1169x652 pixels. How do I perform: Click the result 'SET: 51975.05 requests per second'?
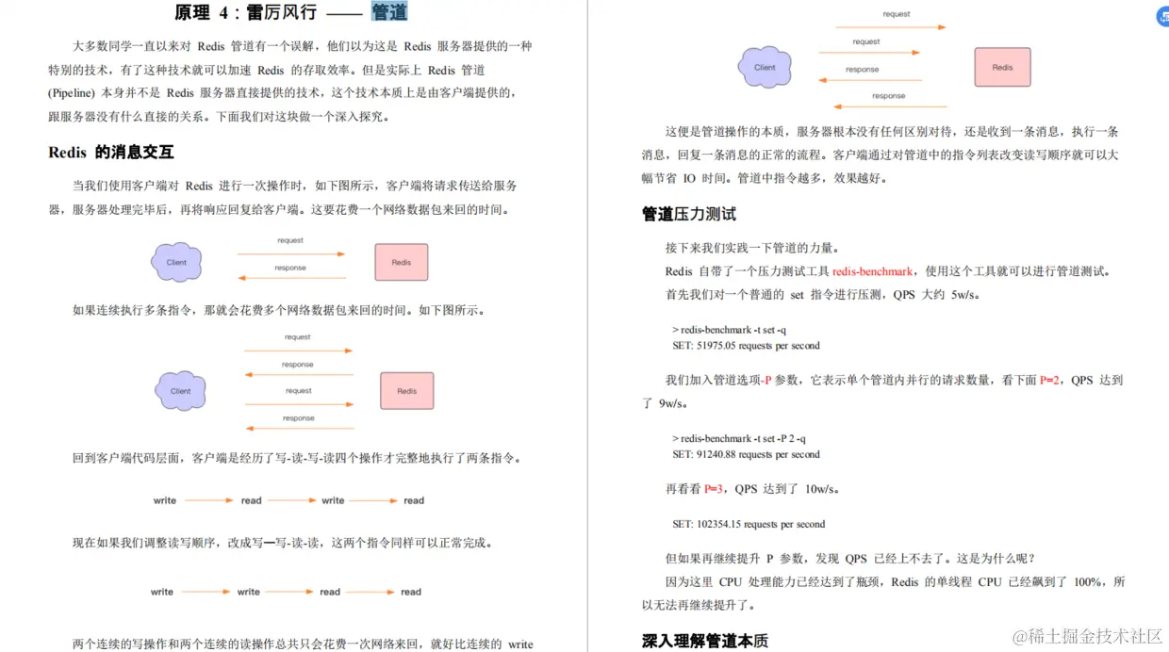point(746,346)
